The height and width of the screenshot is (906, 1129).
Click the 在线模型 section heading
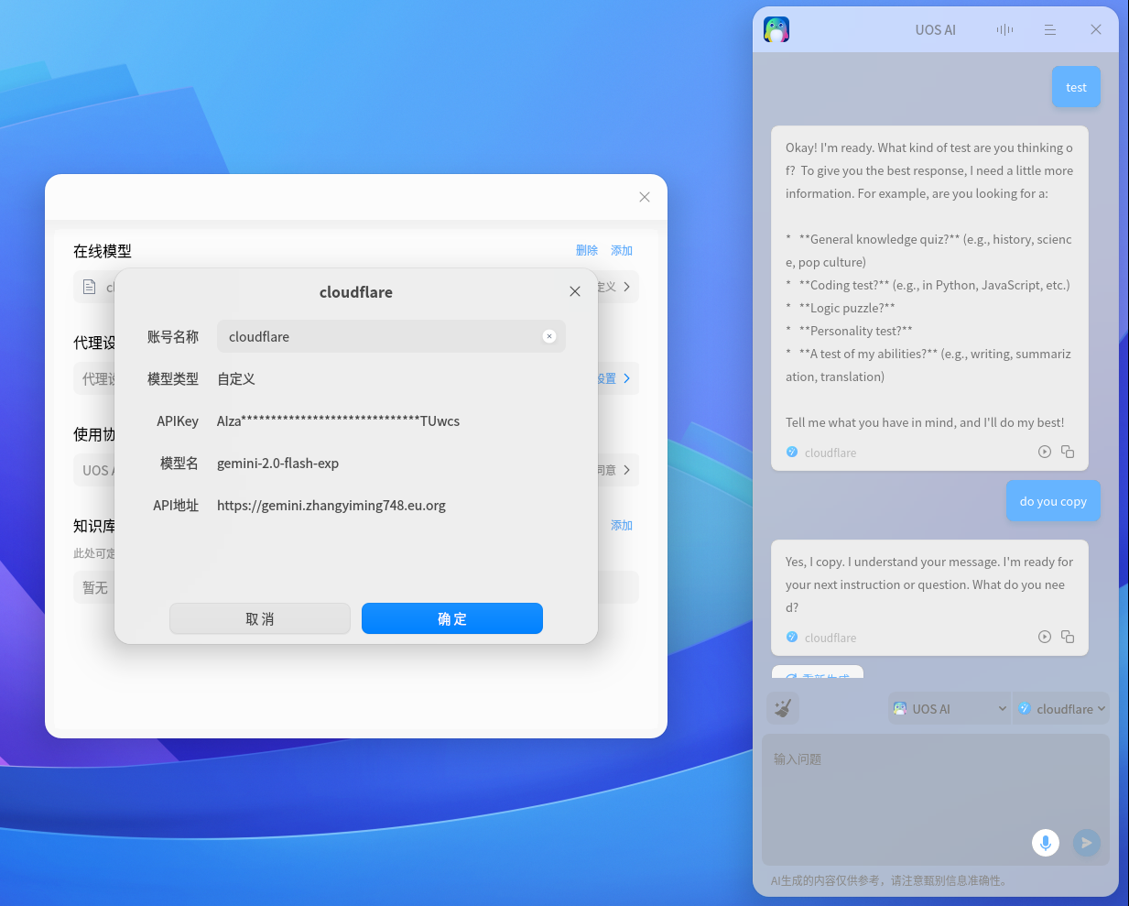[x=103, y=251]
